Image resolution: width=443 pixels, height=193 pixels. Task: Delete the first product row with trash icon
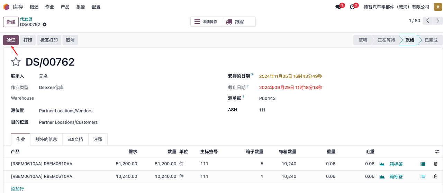point(436,164)
